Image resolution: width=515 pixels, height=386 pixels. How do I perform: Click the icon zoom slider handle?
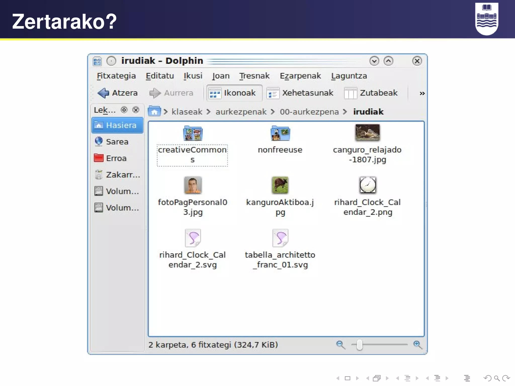pos(360,345)
